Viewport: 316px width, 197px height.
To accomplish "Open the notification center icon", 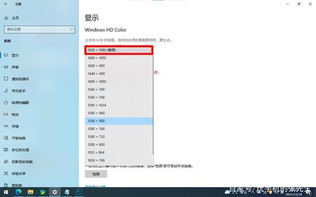I will coord(308,192).
